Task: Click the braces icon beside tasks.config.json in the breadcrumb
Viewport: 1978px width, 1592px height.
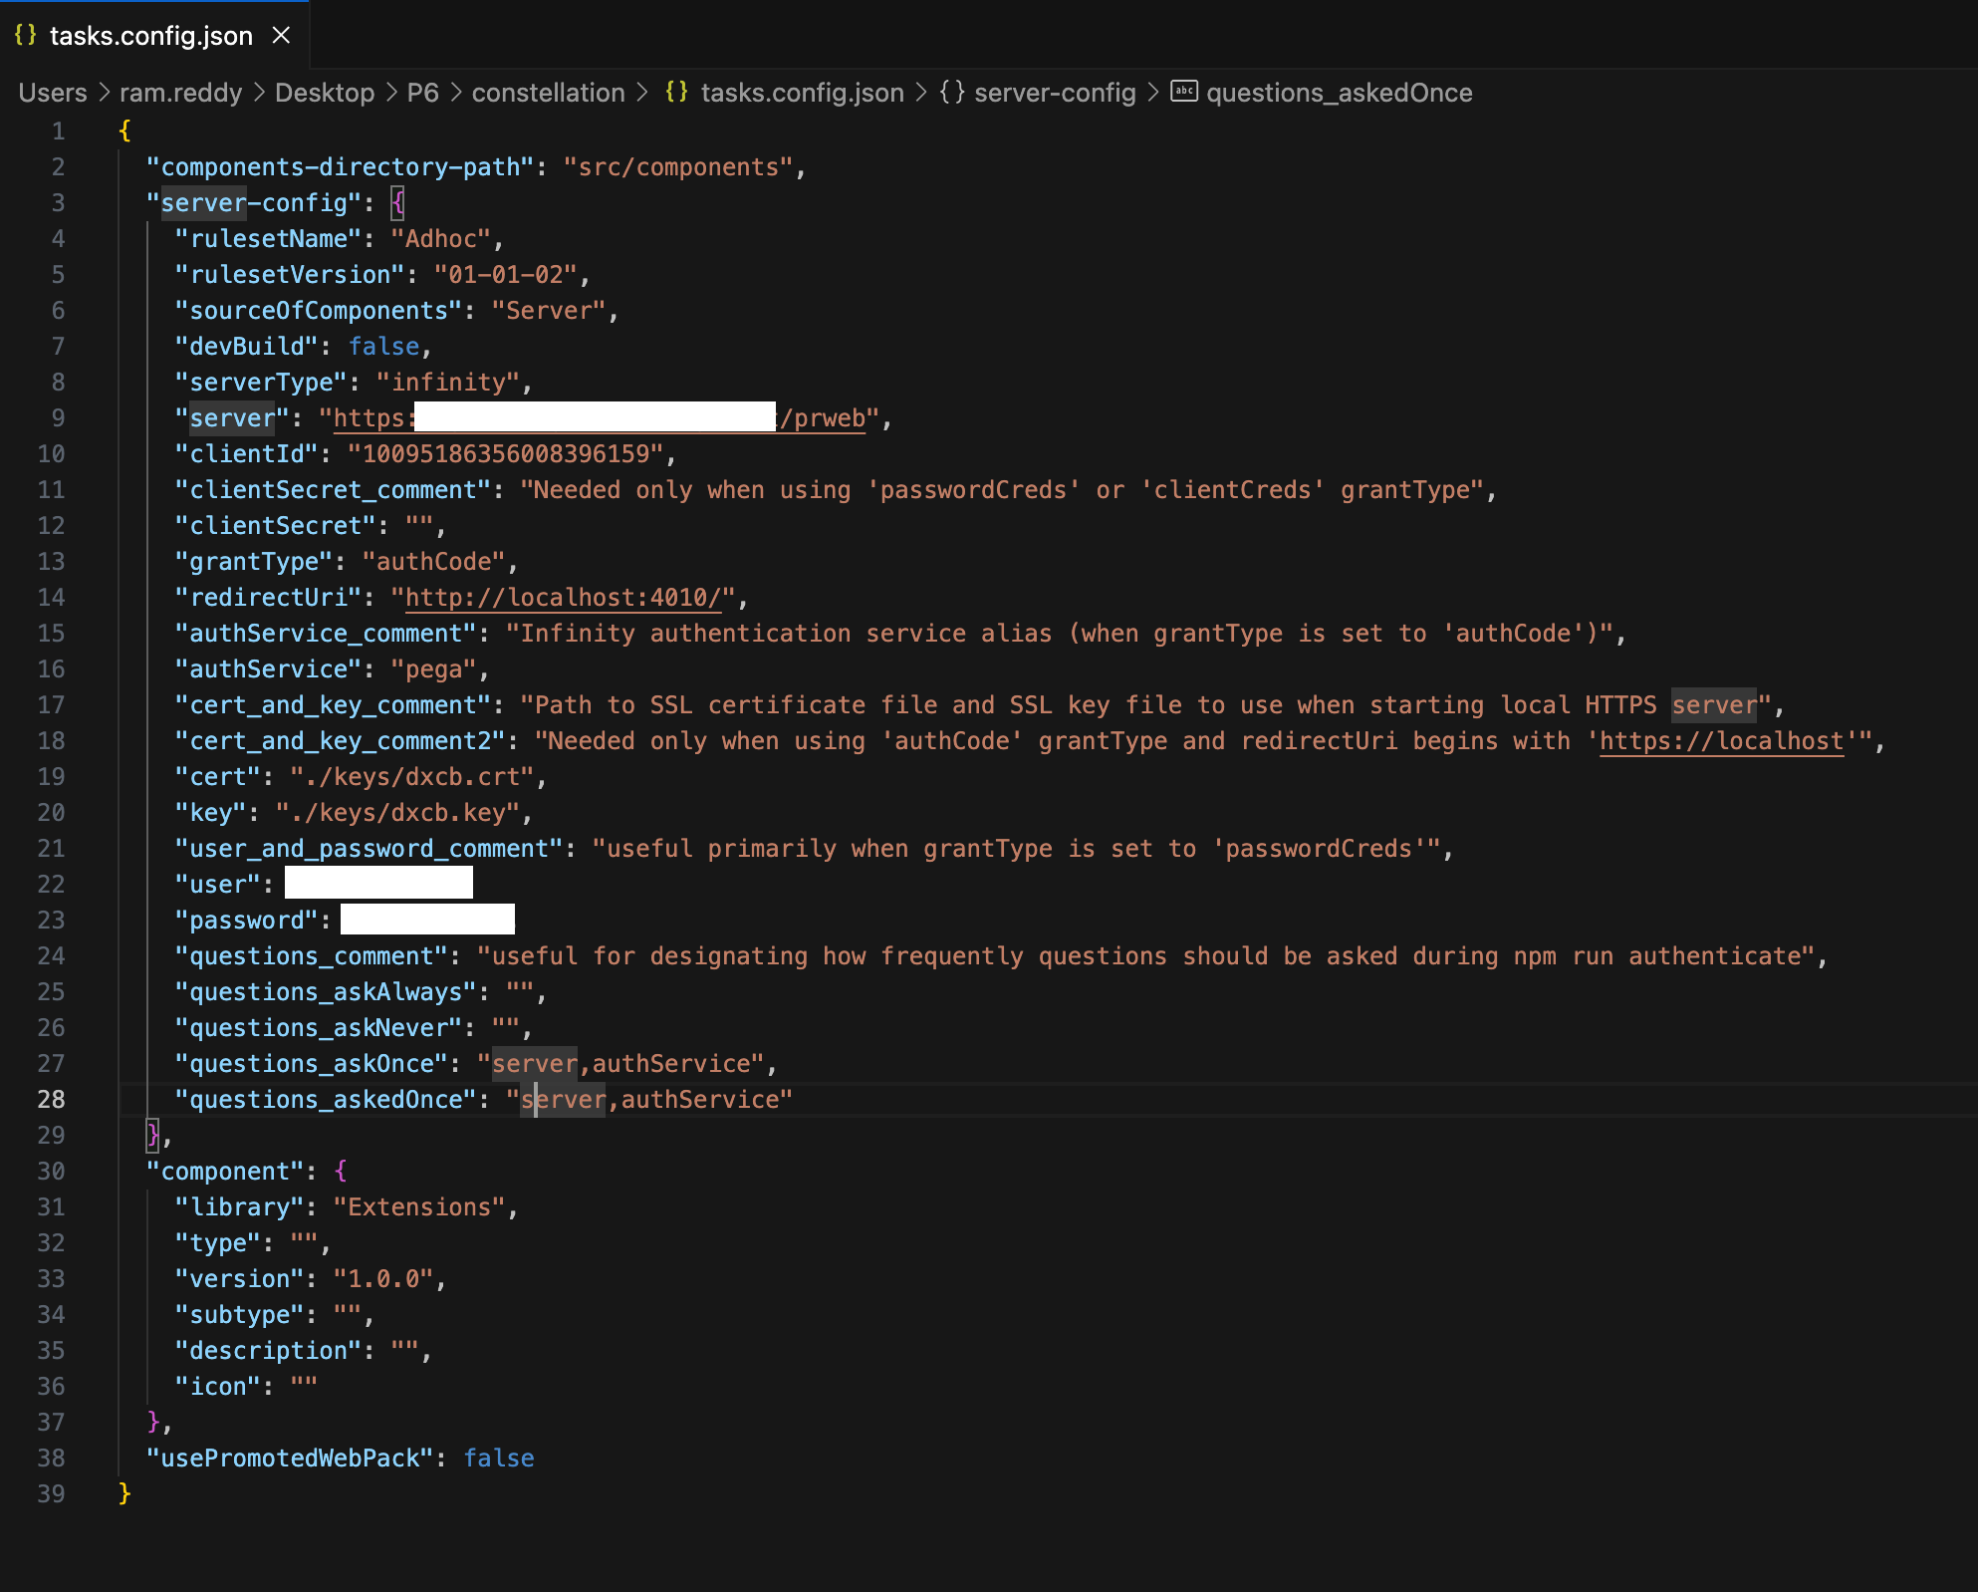Action: 676,92
